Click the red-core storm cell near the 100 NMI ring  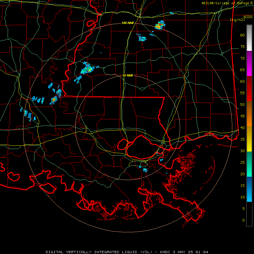point(160,25)
